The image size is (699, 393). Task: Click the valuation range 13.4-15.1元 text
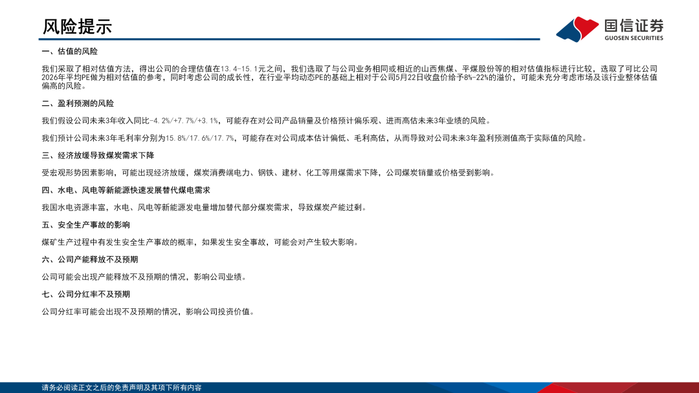pos(243,69)
